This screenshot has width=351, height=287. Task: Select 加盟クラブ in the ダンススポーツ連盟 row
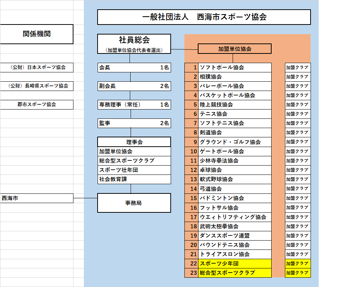tap(298, 236)
